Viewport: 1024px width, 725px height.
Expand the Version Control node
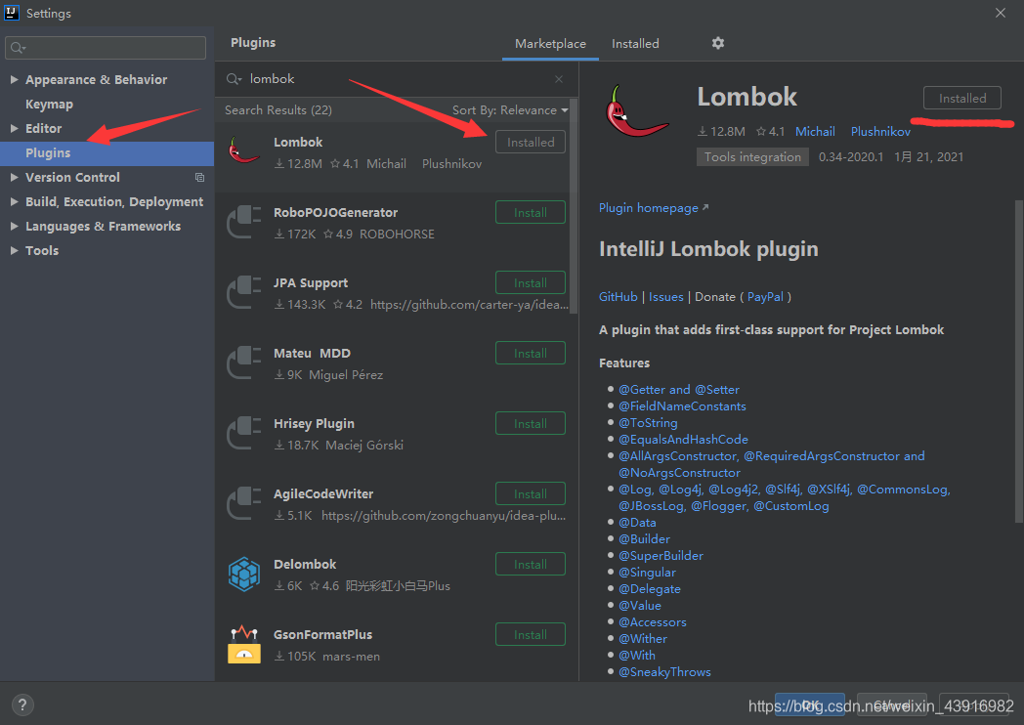coord(15,177)
